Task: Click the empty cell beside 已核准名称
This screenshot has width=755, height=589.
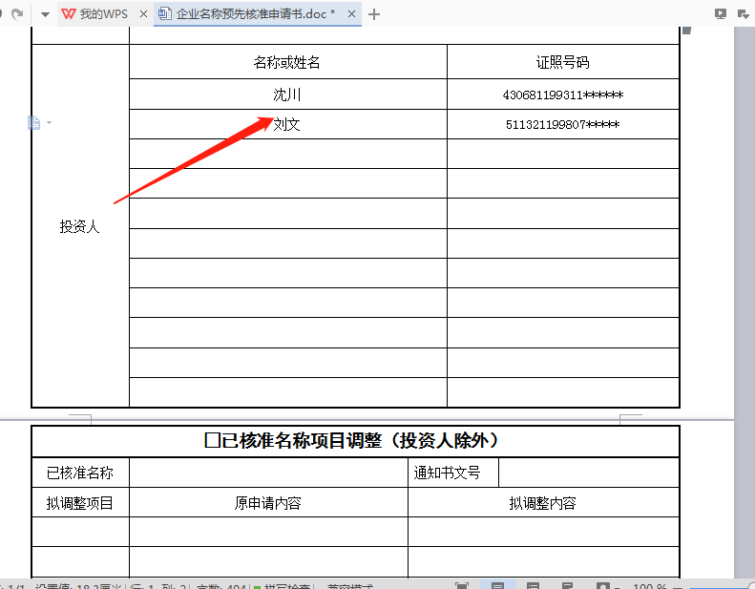Action: pyautogui.click(x=268, y=473)
